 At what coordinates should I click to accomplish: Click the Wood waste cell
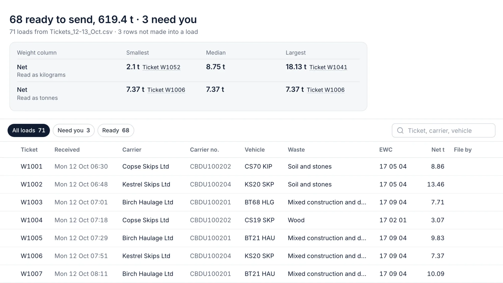(296, 220)
